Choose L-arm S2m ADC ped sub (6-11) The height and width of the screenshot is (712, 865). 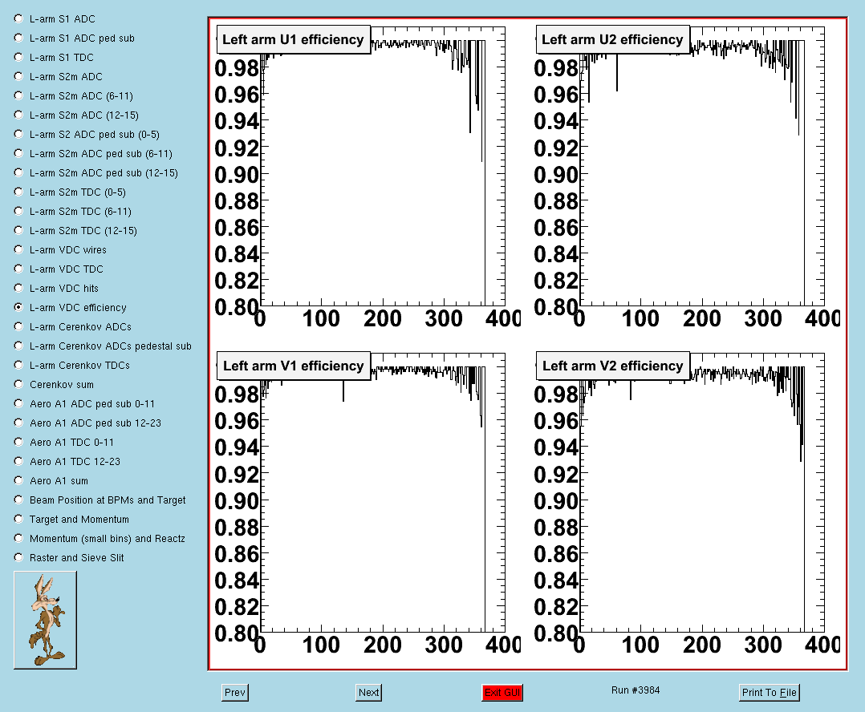[x=18, y=154]
